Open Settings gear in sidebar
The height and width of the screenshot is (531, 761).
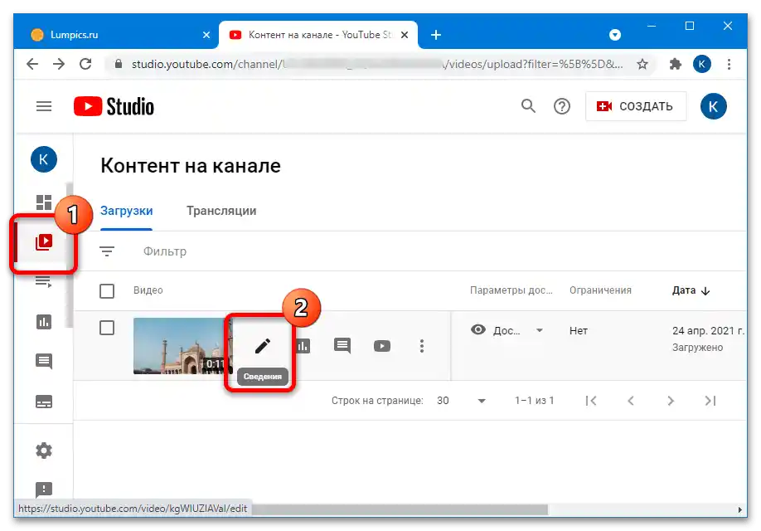tap(44, 451)
